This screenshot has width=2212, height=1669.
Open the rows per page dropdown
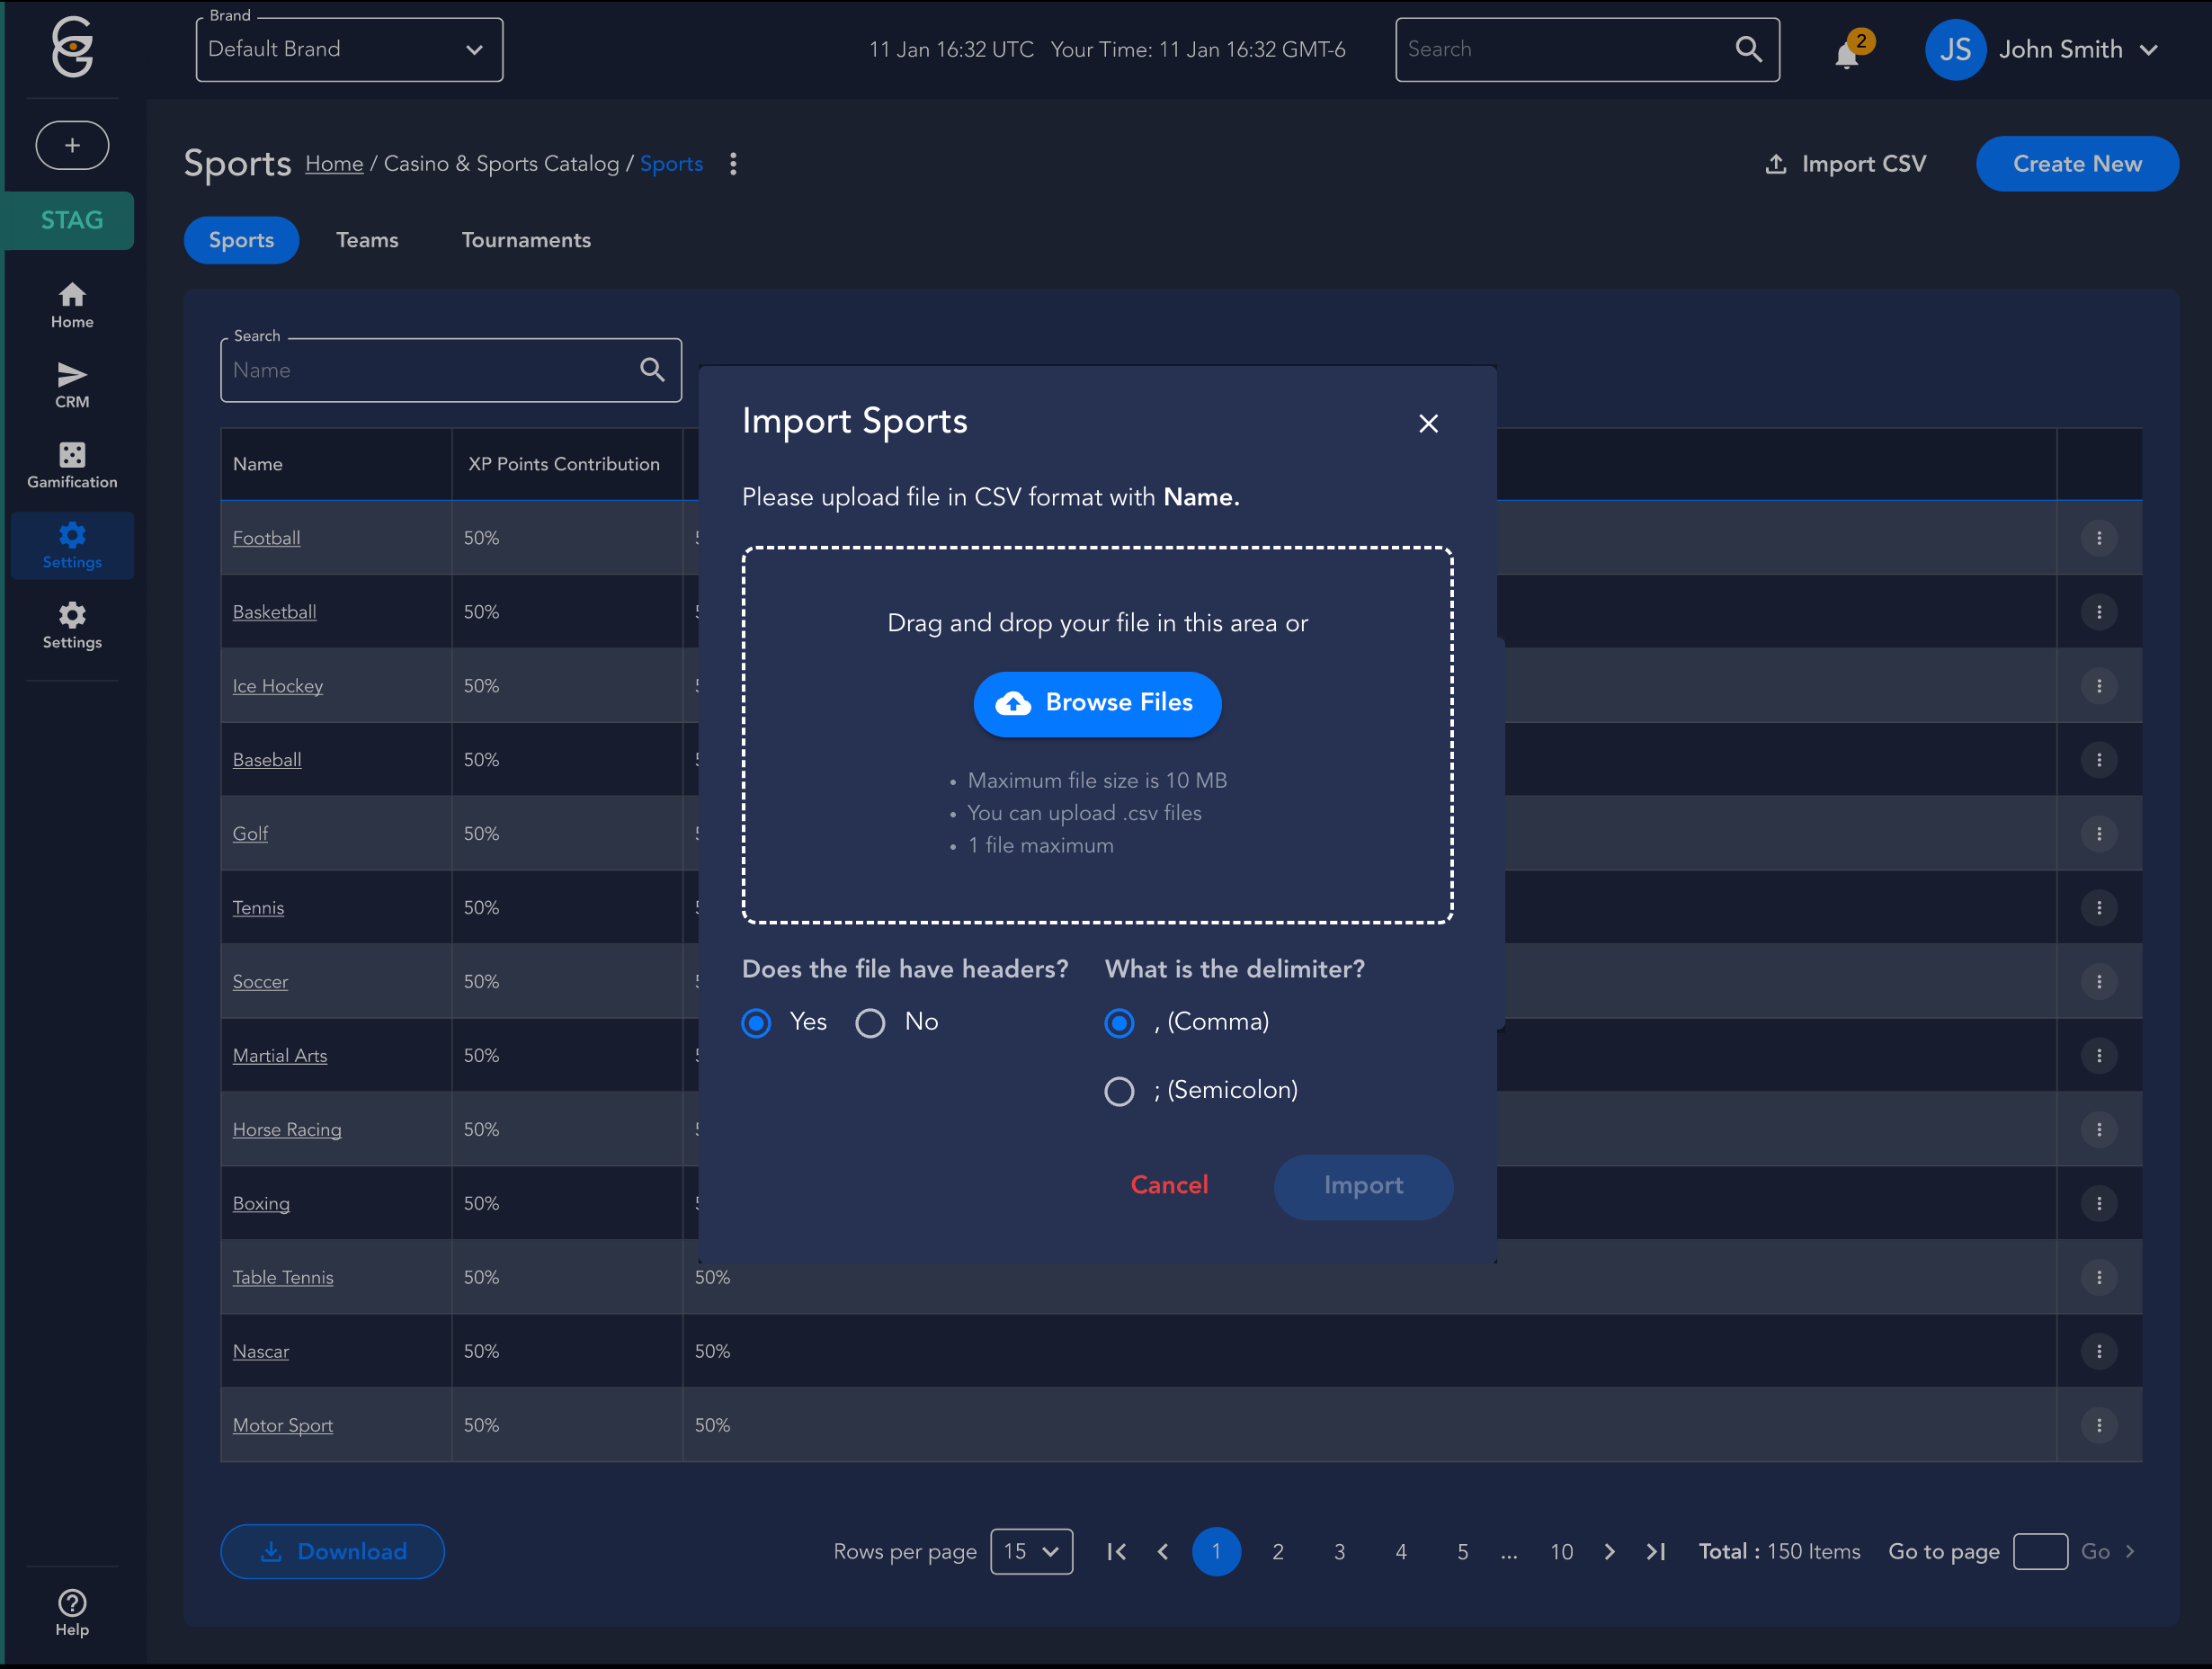click(1031, 1551)
